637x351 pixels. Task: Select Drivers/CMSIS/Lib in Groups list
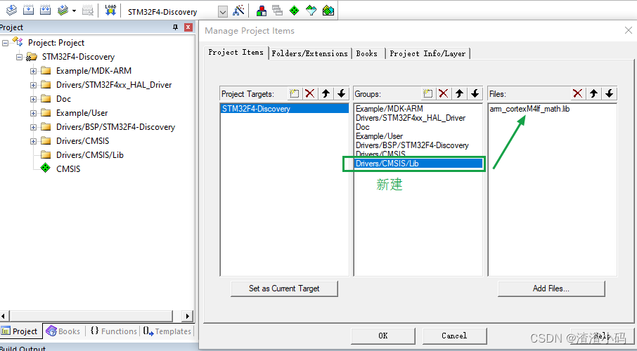[x=418, y=164]
